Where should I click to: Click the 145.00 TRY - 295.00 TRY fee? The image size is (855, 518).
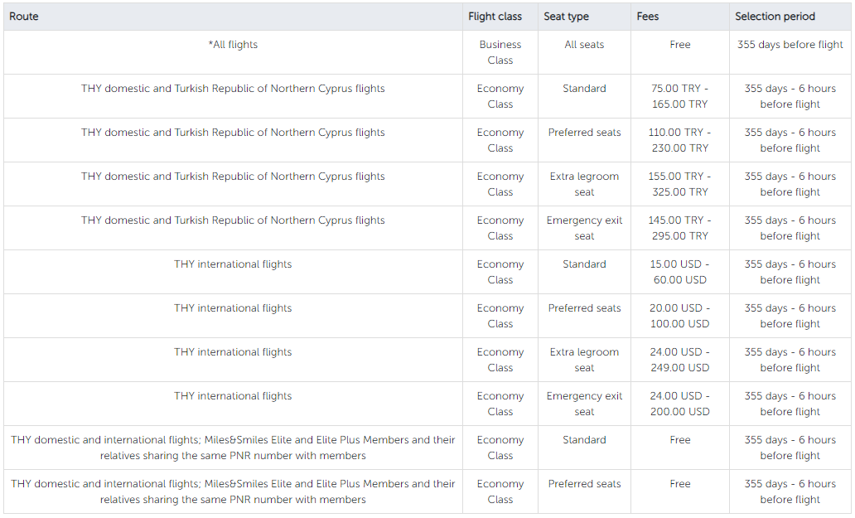coord(679,228)
